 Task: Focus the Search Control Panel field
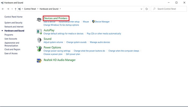coord(169,9)
